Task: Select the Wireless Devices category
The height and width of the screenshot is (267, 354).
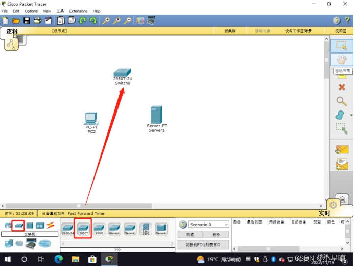Action: coord(40,226)
